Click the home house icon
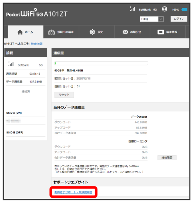Screen dimensions: 193x202 [x=20, y=32]
